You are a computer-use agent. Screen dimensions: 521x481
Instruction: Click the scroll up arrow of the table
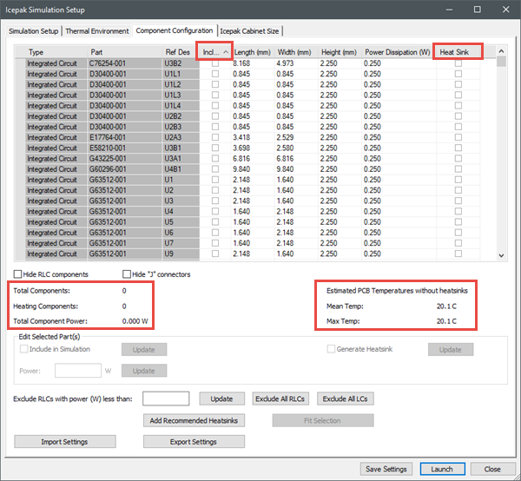pos(501,51)
